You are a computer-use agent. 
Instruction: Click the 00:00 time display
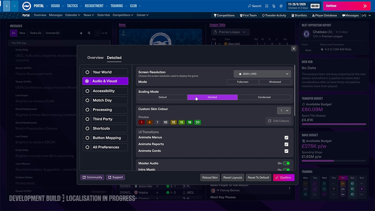(315, 6)
